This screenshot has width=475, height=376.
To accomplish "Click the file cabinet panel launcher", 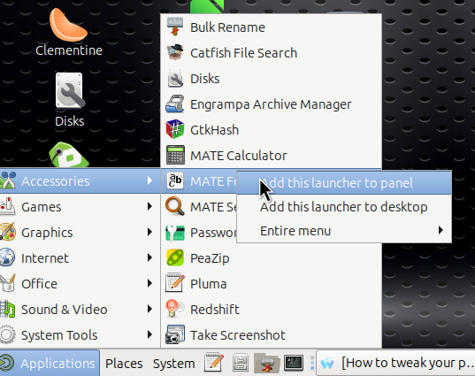I will 241,363.
